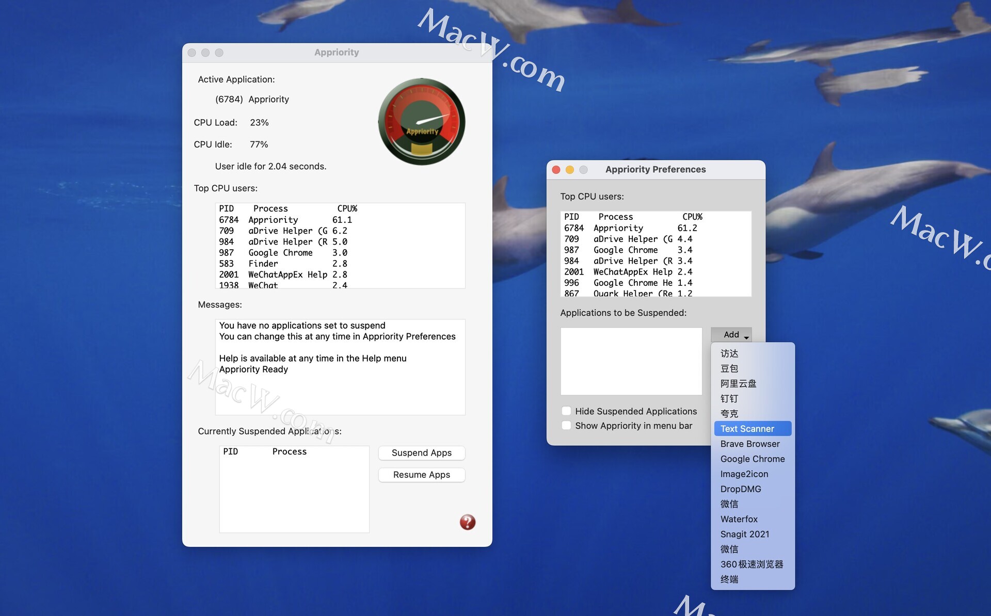Viewport: 991px width, 616px height.
Task: Choose 豆包 in the application list
Action: 753,368
